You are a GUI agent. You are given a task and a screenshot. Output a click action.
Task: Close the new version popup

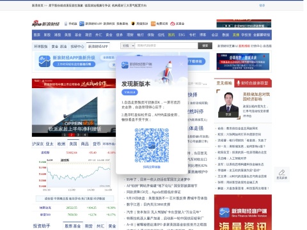click(x=181, y=64)
